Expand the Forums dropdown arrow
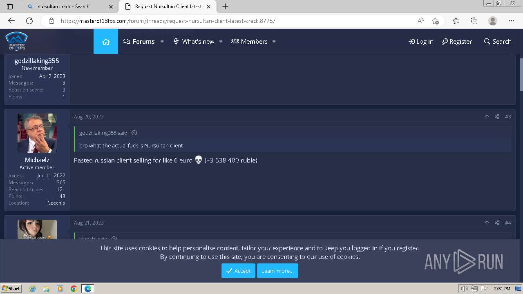Viewport: 523px width, 294px height. 162,42
